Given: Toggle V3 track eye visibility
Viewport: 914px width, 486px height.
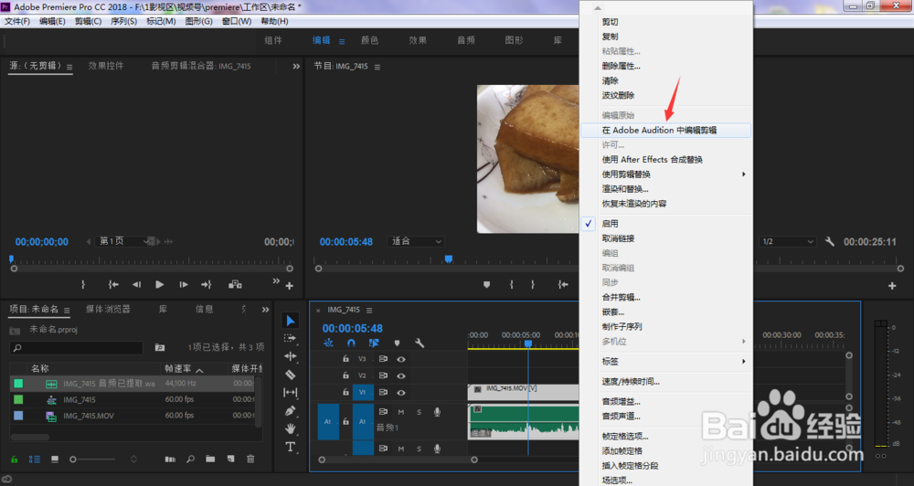Looking at the screenshot, I should [x=401, y=359].
